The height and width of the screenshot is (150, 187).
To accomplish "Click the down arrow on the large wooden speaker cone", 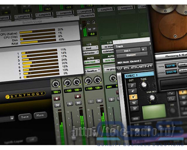I will click(x=175, y=36).
